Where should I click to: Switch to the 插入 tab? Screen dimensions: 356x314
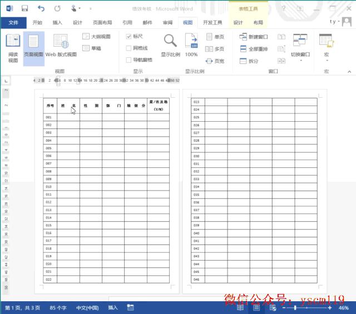(x=57, y=22)
